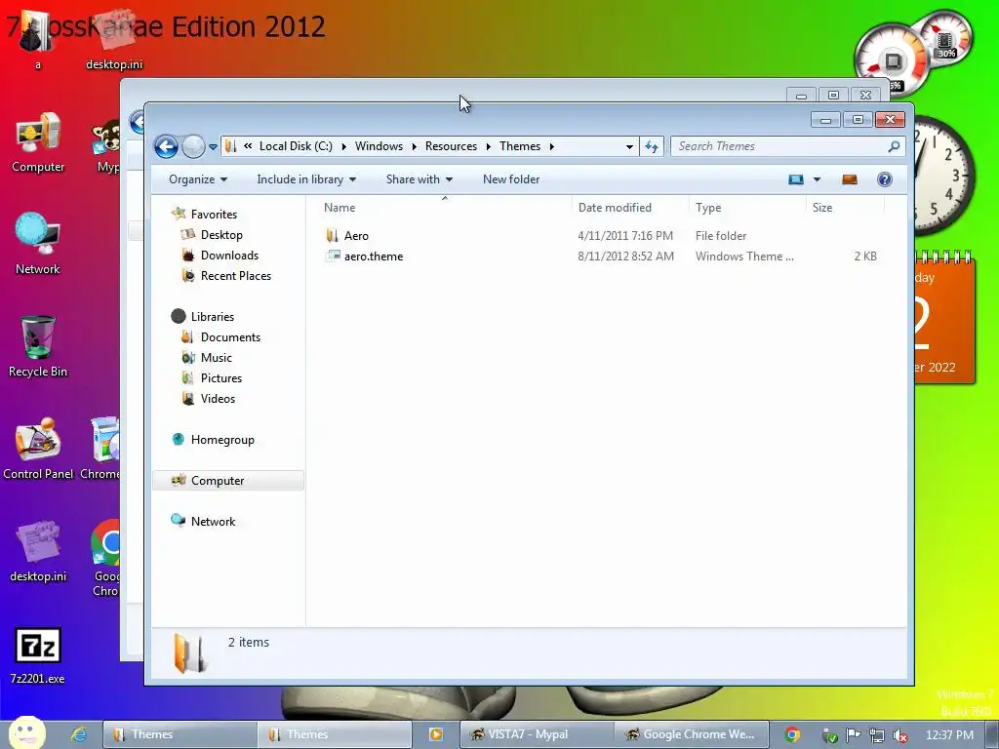Click the search magnifier icon
999x749 pixels.
894,146
